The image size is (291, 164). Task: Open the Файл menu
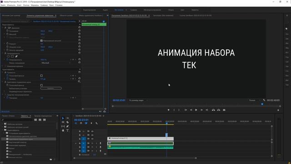(3, 5)
